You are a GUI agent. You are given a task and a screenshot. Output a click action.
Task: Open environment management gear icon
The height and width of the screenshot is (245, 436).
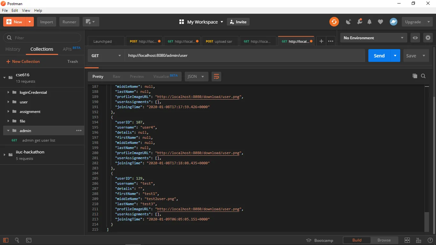428,38
